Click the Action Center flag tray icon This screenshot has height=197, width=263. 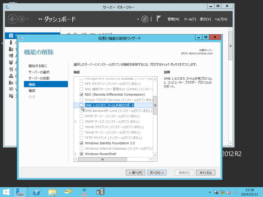click(x=216, y=192)
